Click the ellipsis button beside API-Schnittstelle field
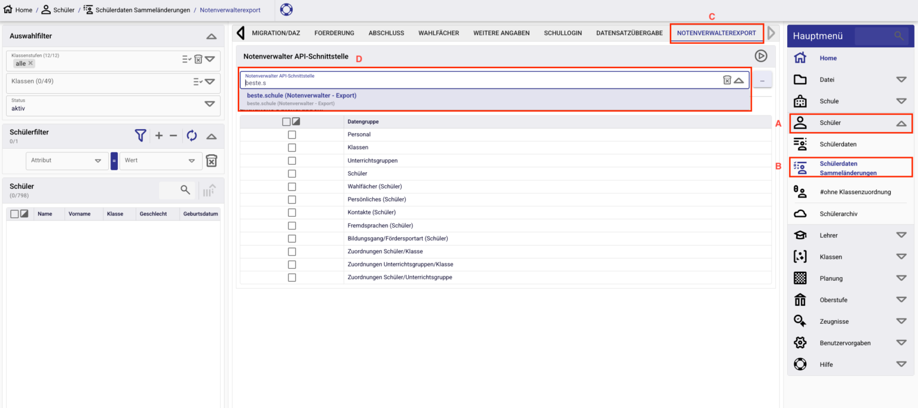918x408 pixels. pyautogui.click(x=762, y=80)
